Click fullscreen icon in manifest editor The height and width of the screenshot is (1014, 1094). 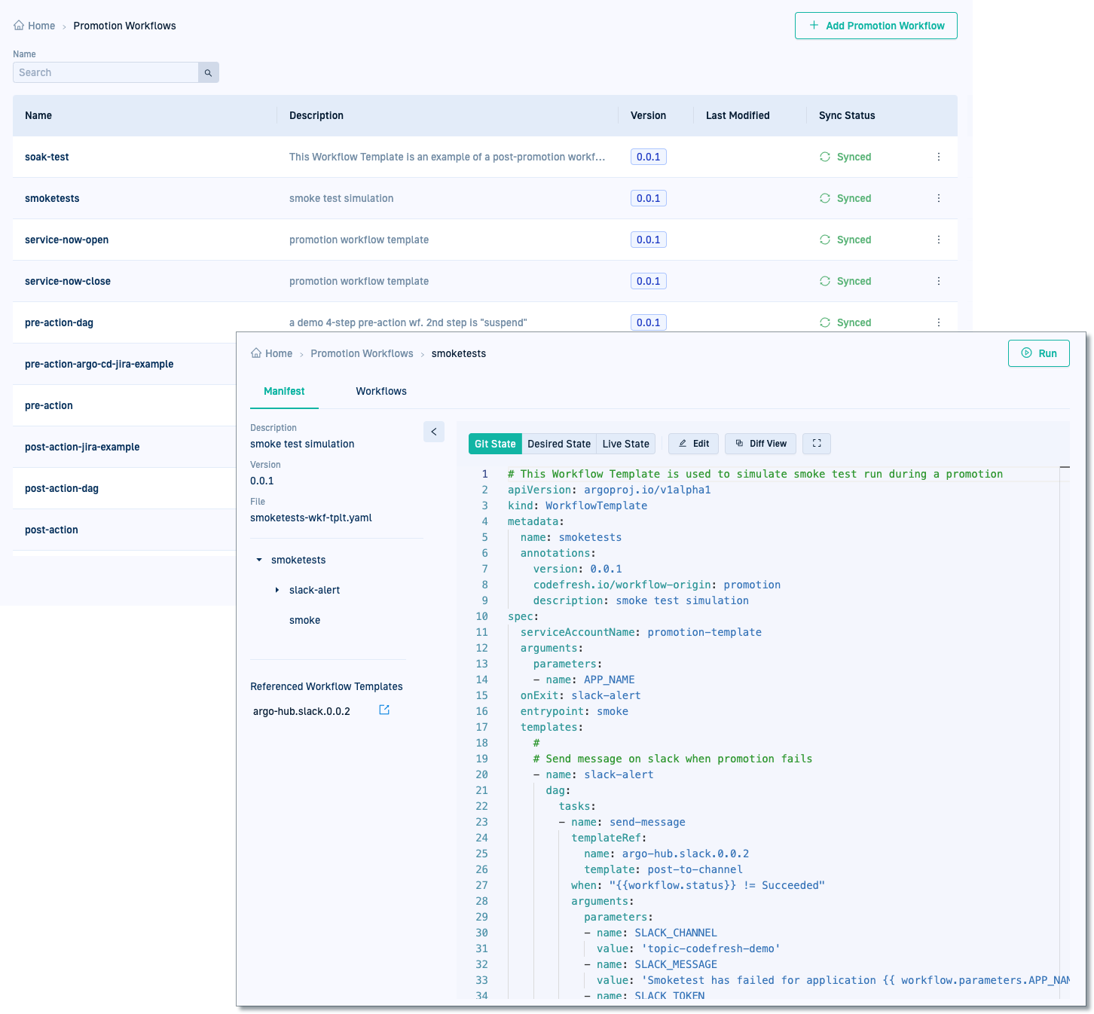coord(816,444)
